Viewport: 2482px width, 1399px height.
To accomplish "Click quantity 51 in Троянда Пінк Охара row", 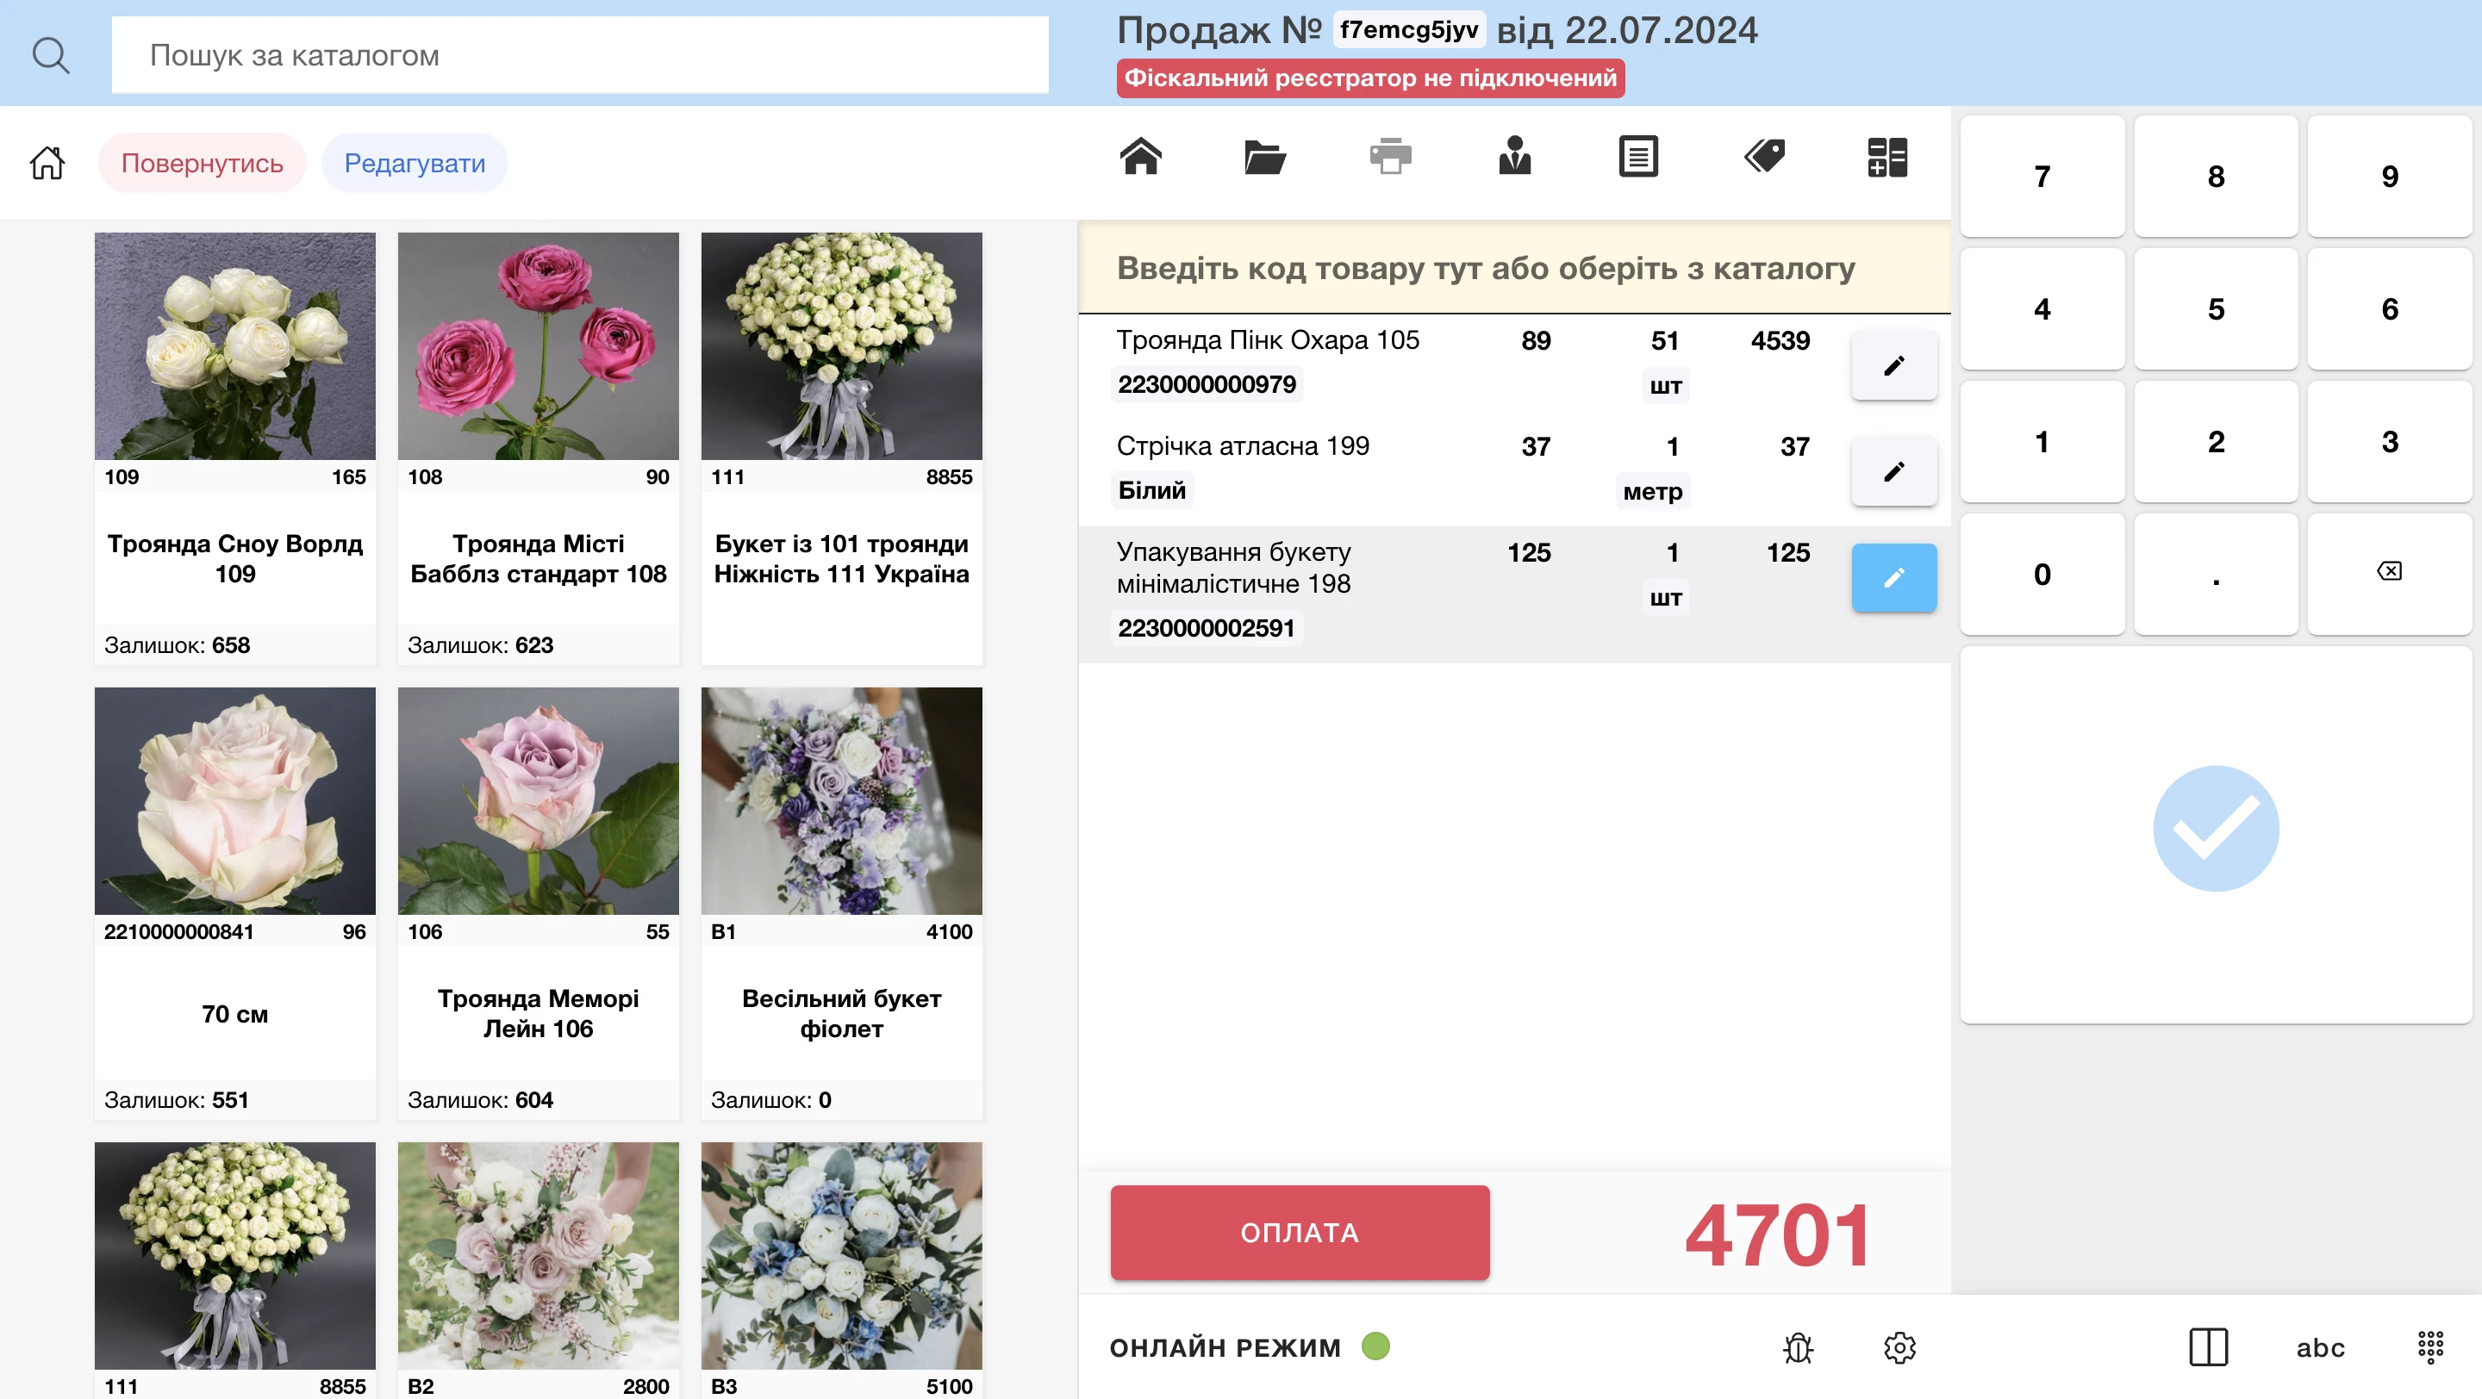I will 1664,341.
